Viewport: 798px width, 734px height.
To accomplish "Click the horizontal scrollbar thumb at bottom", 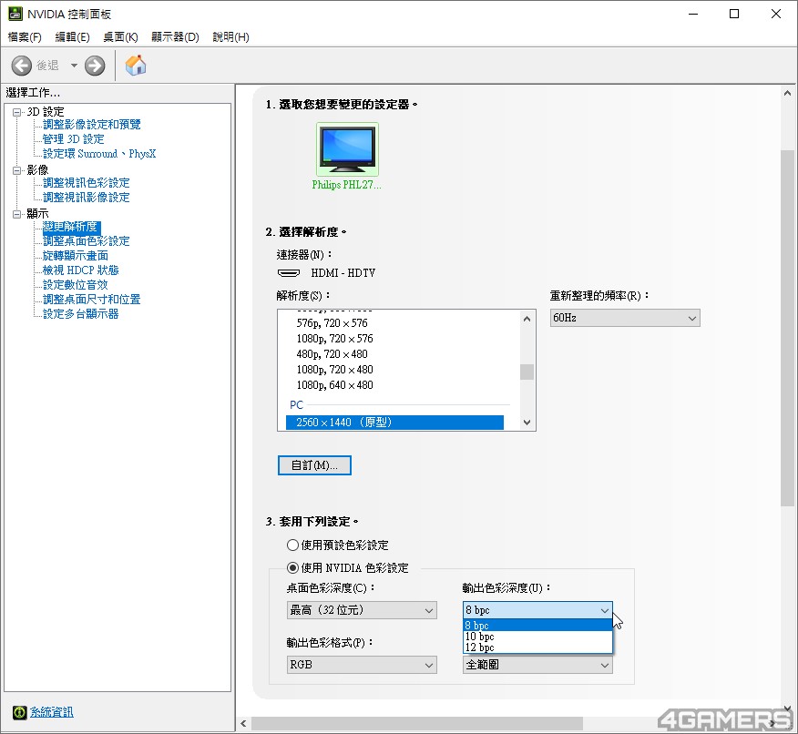I will pyautogui.click(x=417, y=723).
